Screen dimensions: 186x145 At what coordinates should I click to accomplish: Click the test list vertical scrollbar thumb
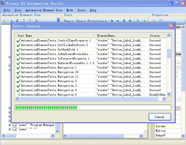click(169, 53)
